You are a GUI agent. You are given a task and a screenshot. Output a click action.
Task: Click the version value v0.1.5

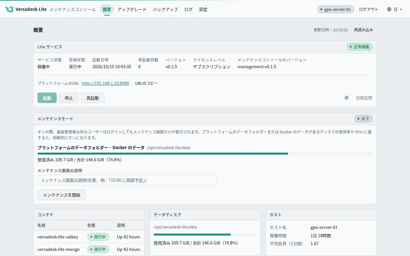[171, 67]
